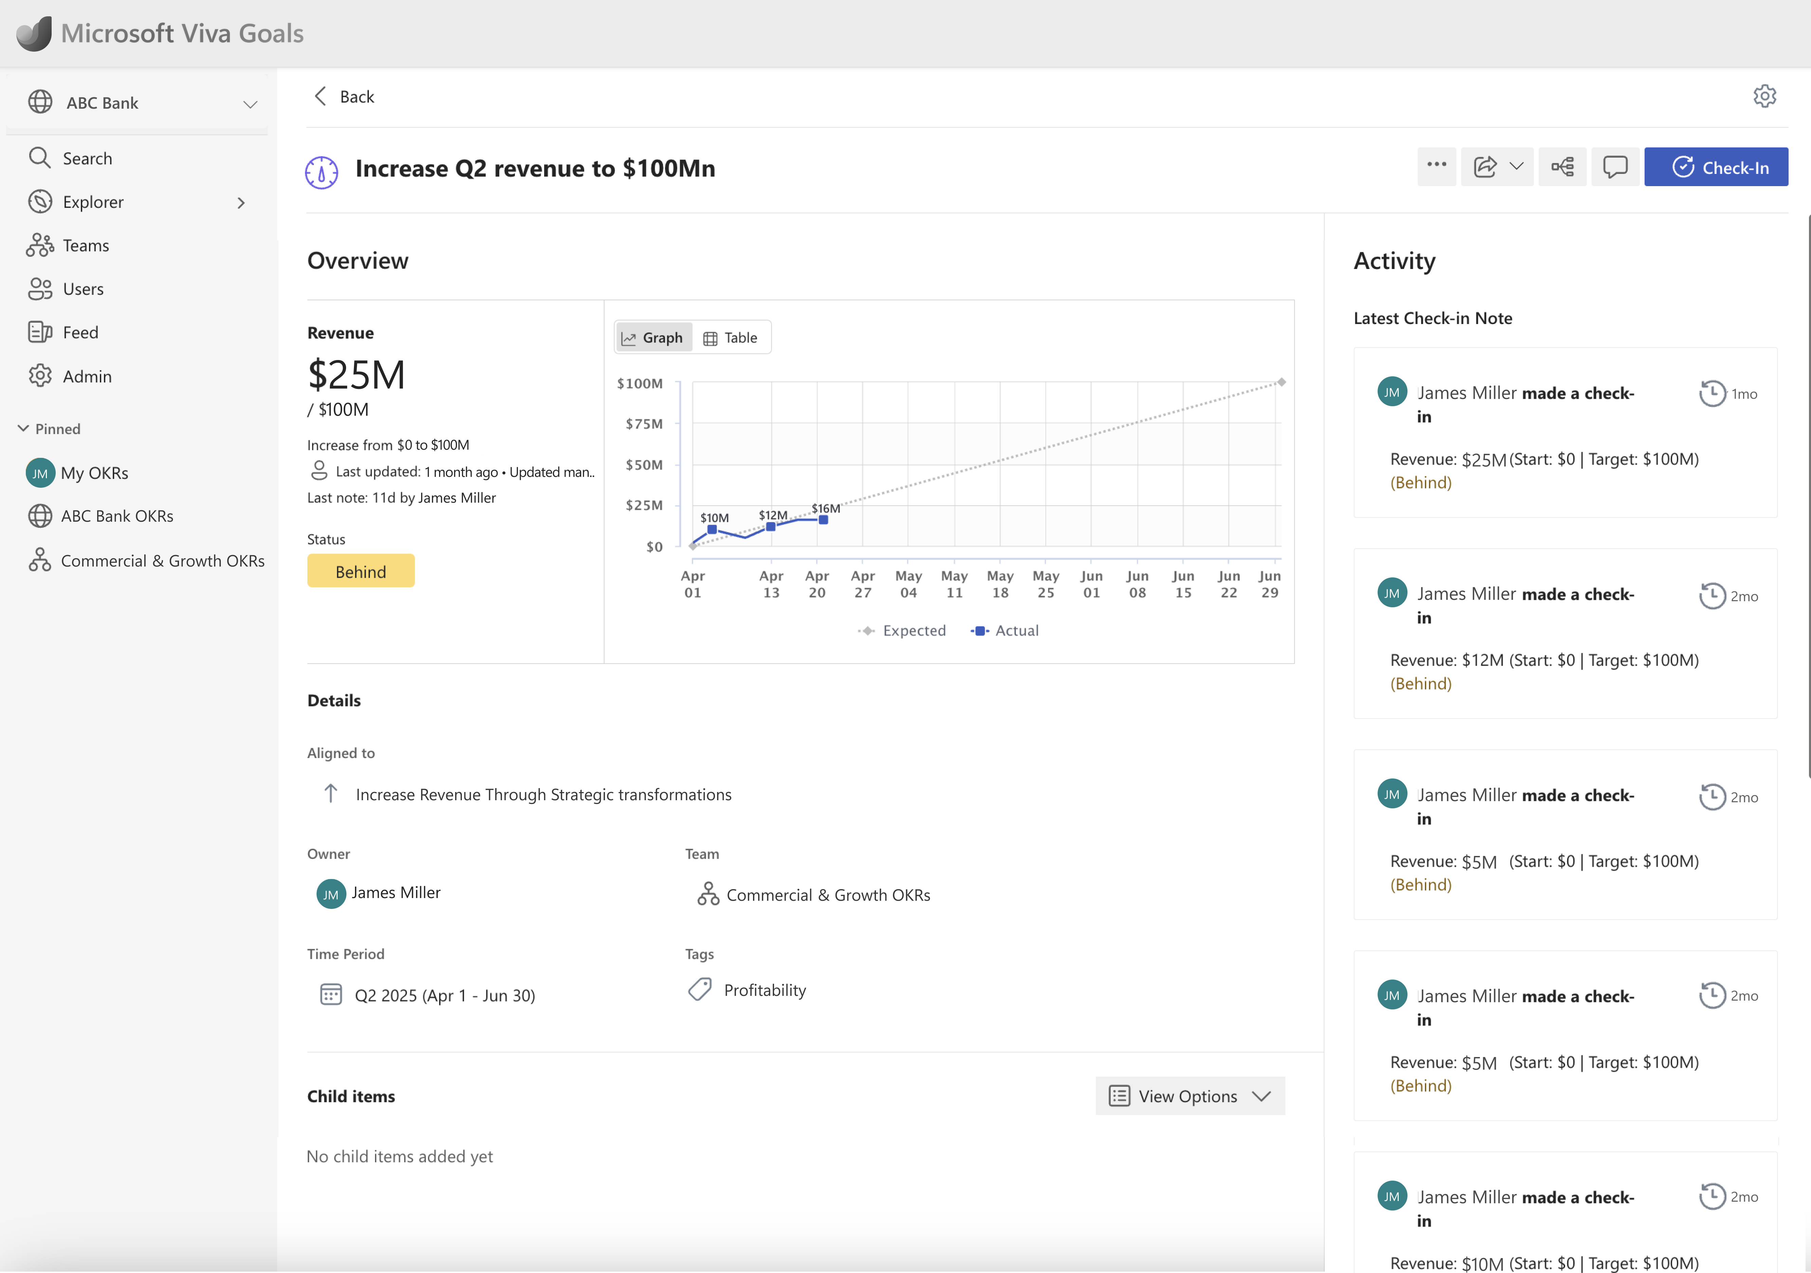Click the Teams sidebar icon
Screen dimensions: 1811x1273
(40, 245)
